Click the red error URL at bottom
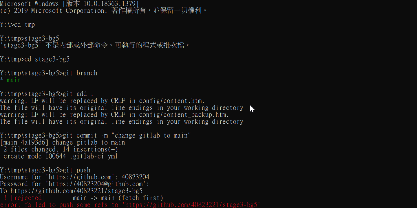This screenshot has height=208, width=417. click(x=193, y=205)
